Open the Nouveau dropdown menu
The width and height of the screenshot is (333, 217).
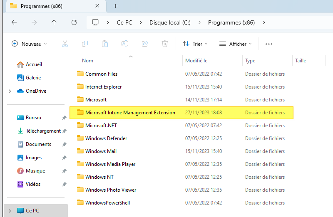pos(29,44)
